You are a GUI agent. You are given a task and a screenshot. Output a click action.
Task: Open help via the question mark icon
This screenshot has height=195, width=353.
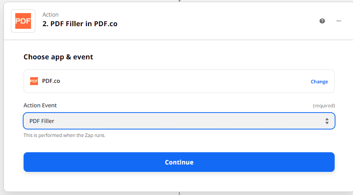(322, 21)
